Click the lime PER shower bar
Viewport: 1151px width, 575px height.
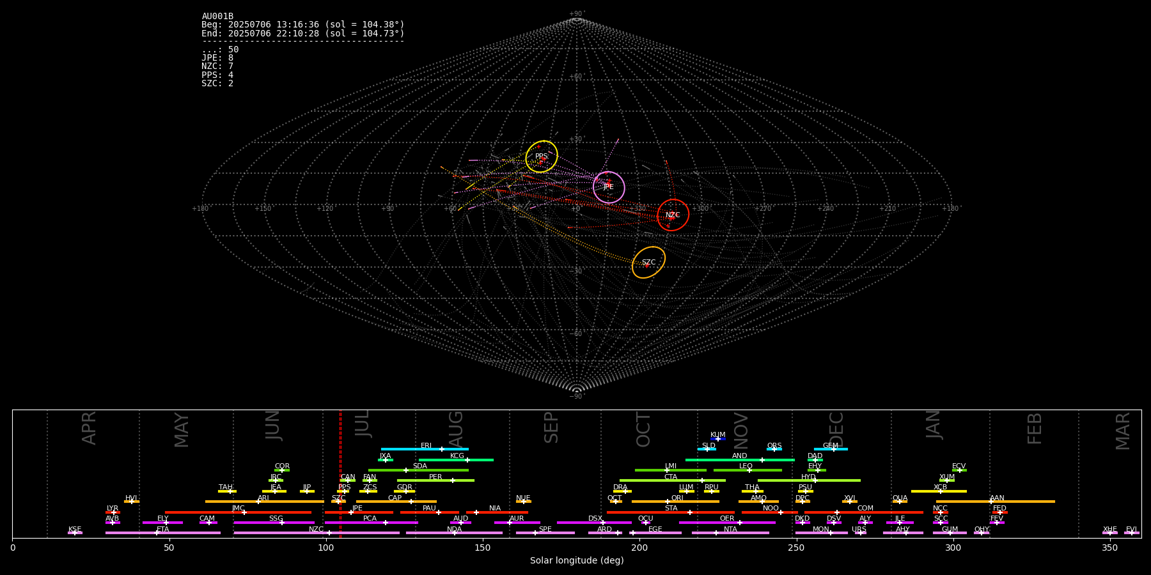pyautogui.click(x=435, y=480)
